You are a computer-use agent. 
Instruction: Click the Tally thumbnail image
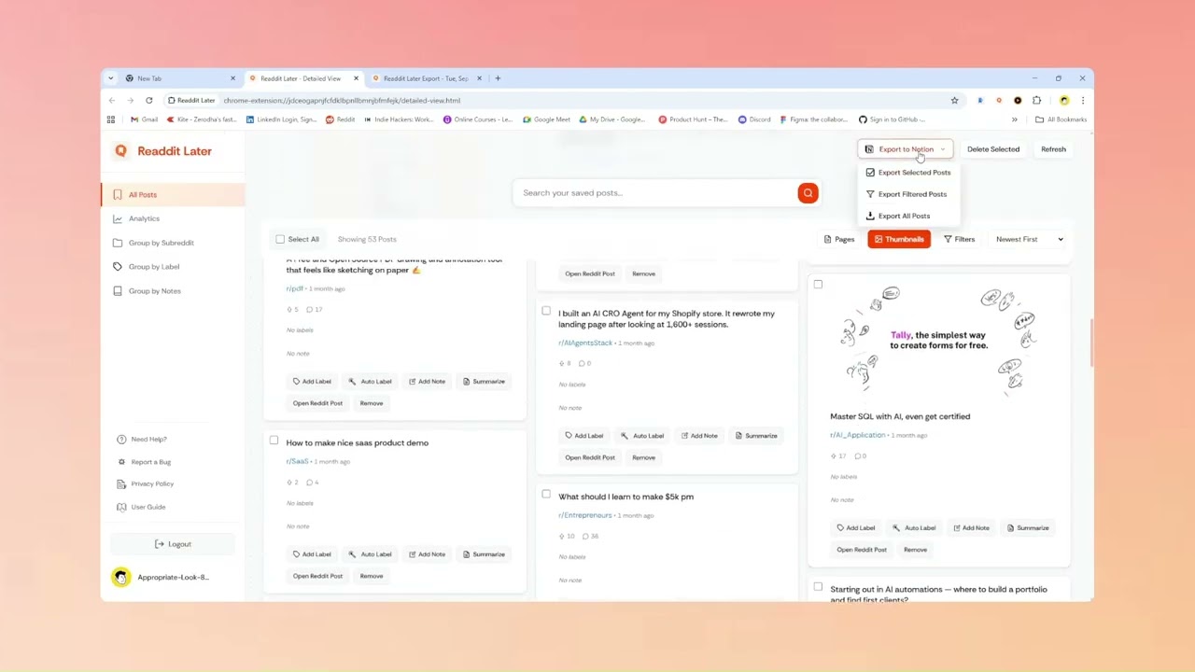[938, 340]
